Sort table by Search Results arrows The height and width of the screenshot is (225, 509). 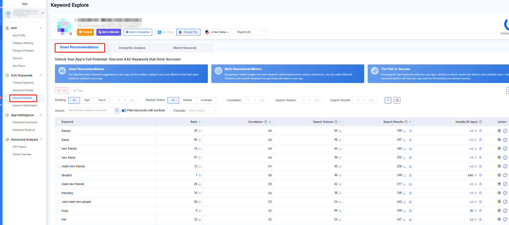coord(410,122)
